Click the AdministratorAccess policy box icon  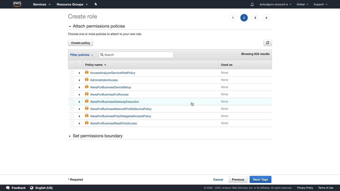coord(87,80)
